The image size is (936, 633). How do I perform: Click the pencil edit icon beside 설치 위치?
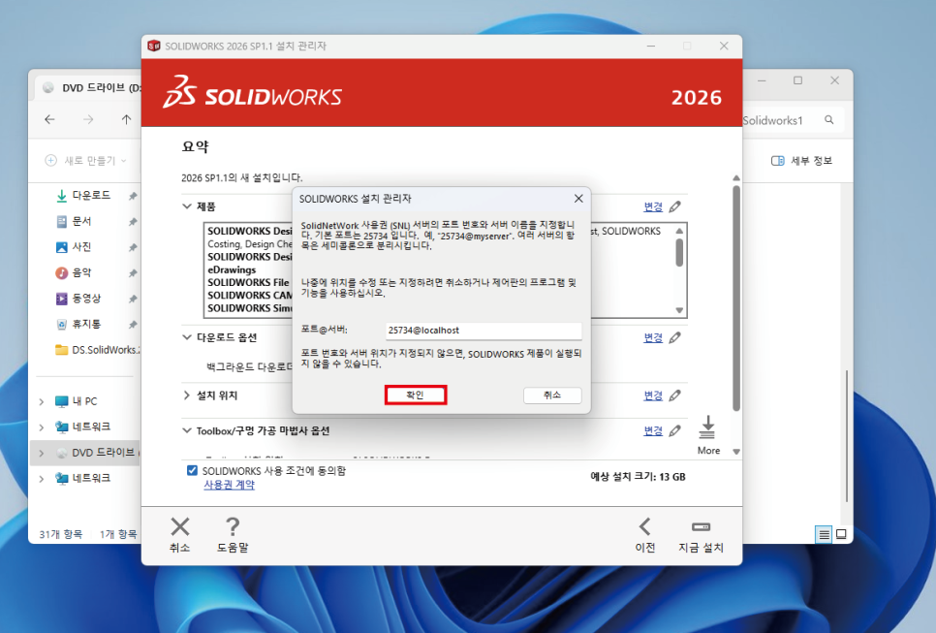pos(675,396)
